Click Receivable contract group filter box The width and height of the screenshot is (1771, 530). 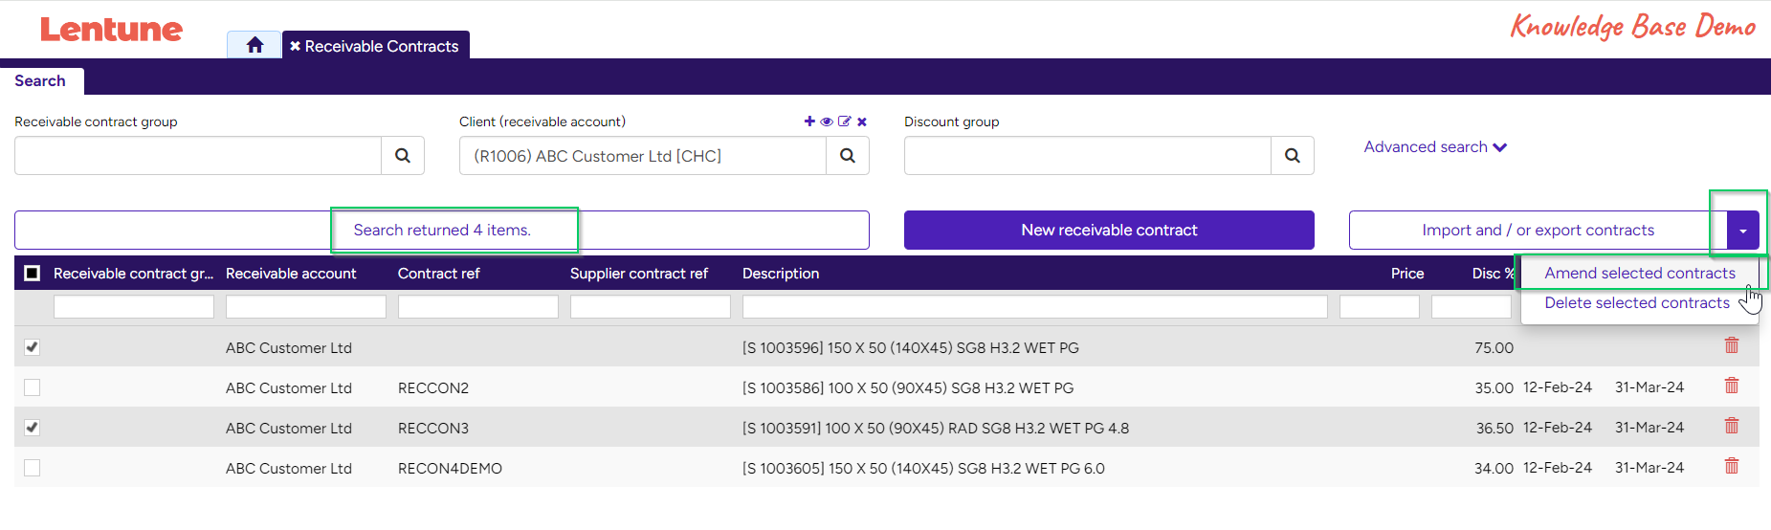click(x=134, y=306)
